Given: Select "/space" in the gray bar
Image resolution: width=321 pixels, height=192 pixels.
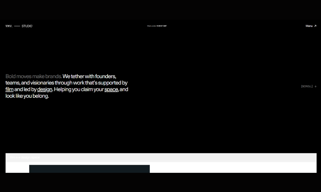Looking at the screenshot, I should (x=35, y=157).
